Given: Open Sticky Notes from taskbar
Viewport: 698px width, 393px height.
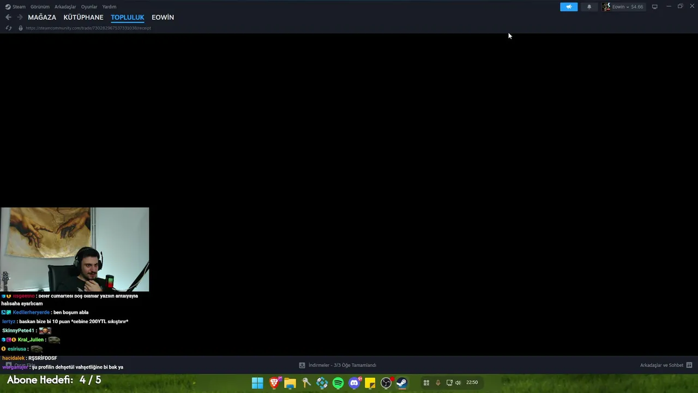Looking at the screenshot, I should (370, 383).
